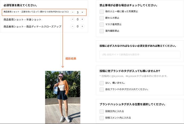The height and width of the screenshot is (124, 184).
Task: Click 商品着用ショット - 半身ショット label
Action: [22, 20]
